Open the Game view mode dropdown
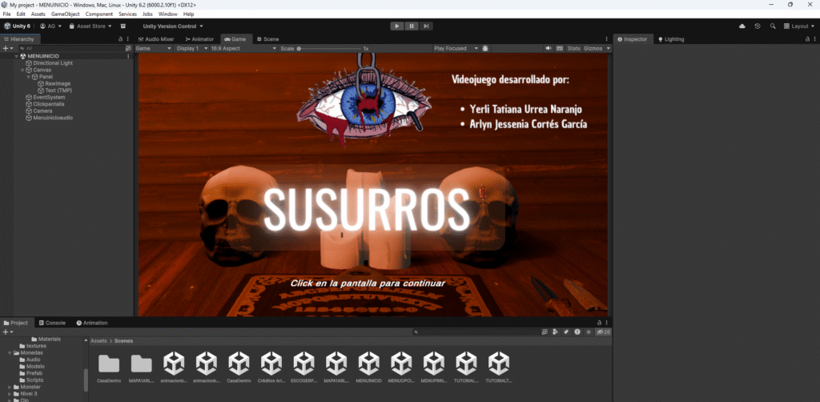Viewport: 820px width, 402px height. click(x=153, y=48)
